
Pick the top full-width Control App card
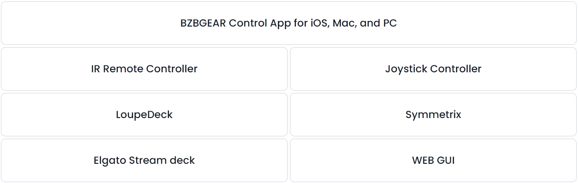(289, 23)
